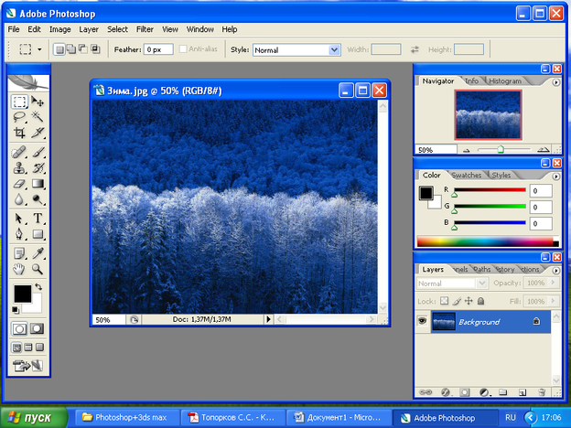The height and width of the screenshot is (428, 571).
Task: Switch to Standard editing mode
Action: pyautogui.click(x=19, y=329)
